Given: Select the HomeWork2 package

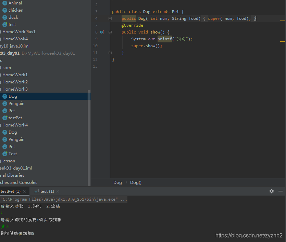Looking at the screenshot, I should point(15,82).
